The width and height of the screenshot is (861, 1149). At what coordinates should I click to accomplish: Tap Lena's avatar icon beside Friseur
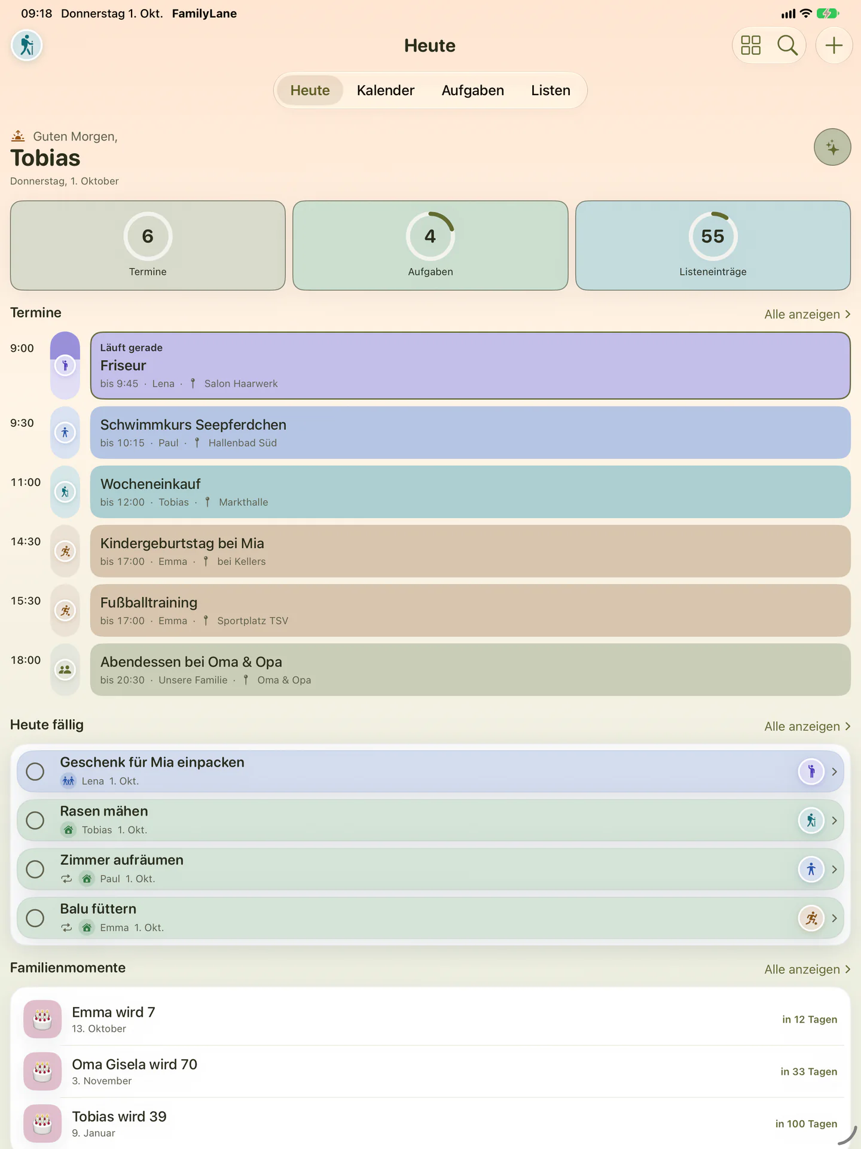click(x=65, y=366)
